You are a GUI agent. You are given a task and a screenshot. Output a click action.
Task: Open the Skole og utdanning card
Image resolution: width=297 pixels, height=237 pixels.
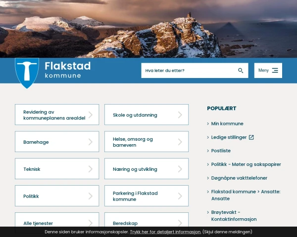pyautogui.click(x=147, y=115)
